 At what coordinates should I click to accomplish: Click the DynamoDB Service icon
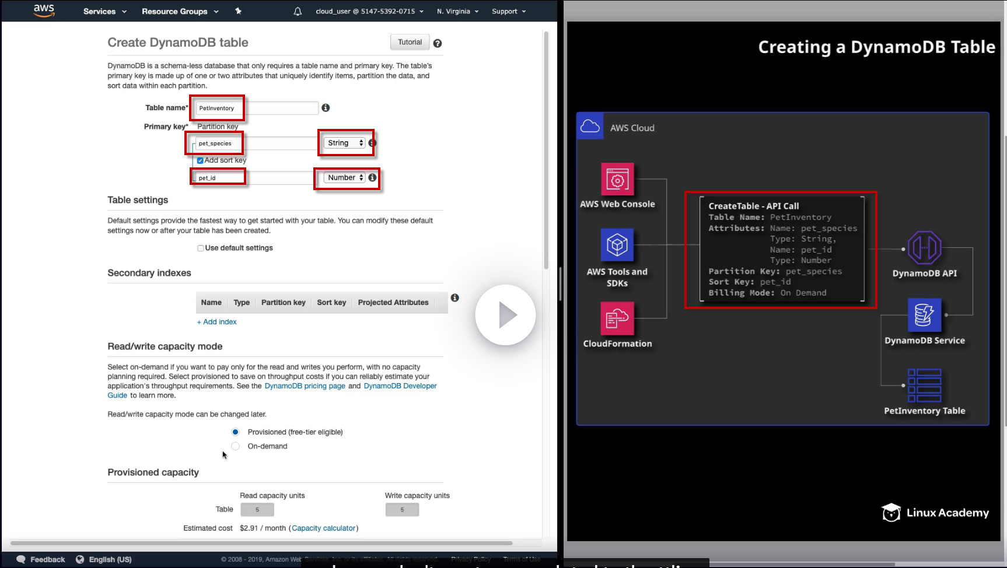click(x=924, y=315)
